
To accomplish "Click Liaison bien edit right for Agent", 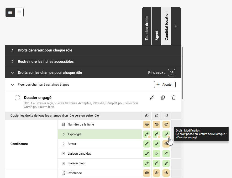I will point(156,163).
